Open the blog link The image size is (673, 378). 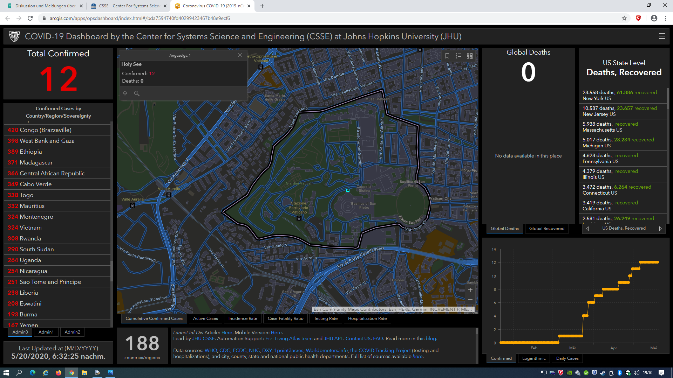(431, 338)
